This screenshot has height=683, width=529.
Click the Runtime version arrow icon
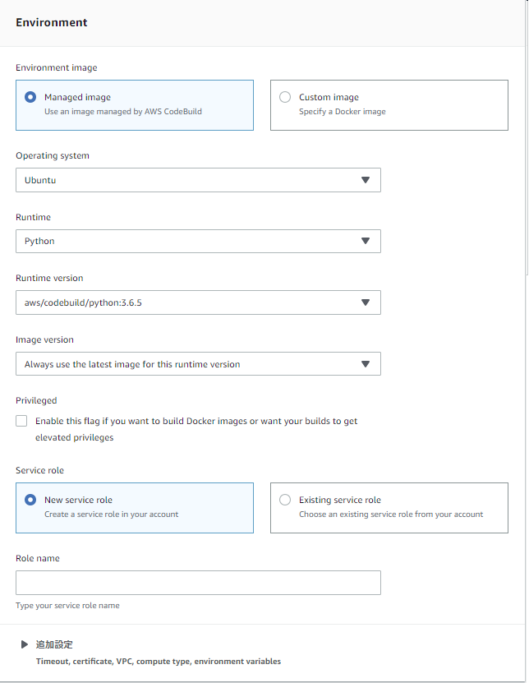pos(366,302)
